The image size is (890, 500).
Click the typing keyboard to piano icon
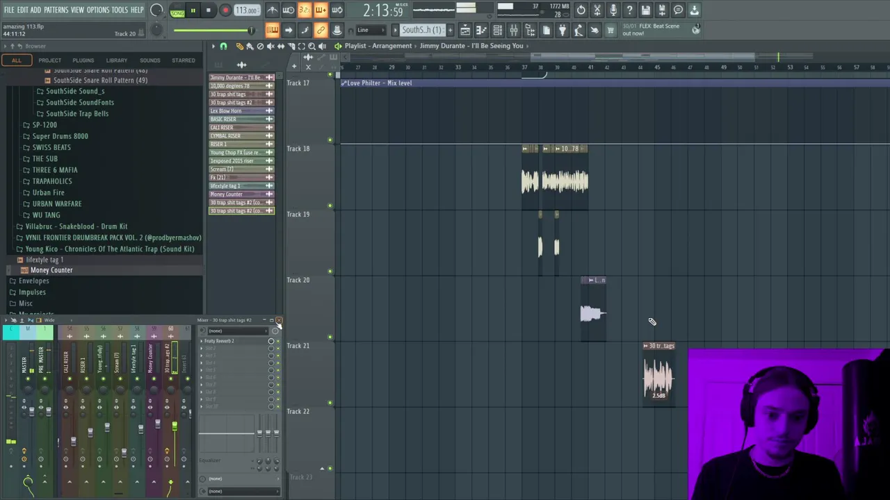[272, 30]
